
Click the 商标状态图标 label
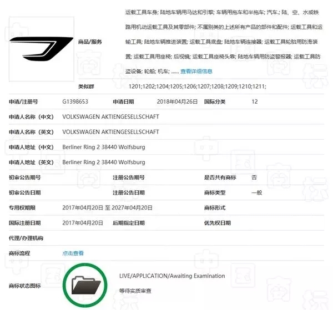point(24,286)
